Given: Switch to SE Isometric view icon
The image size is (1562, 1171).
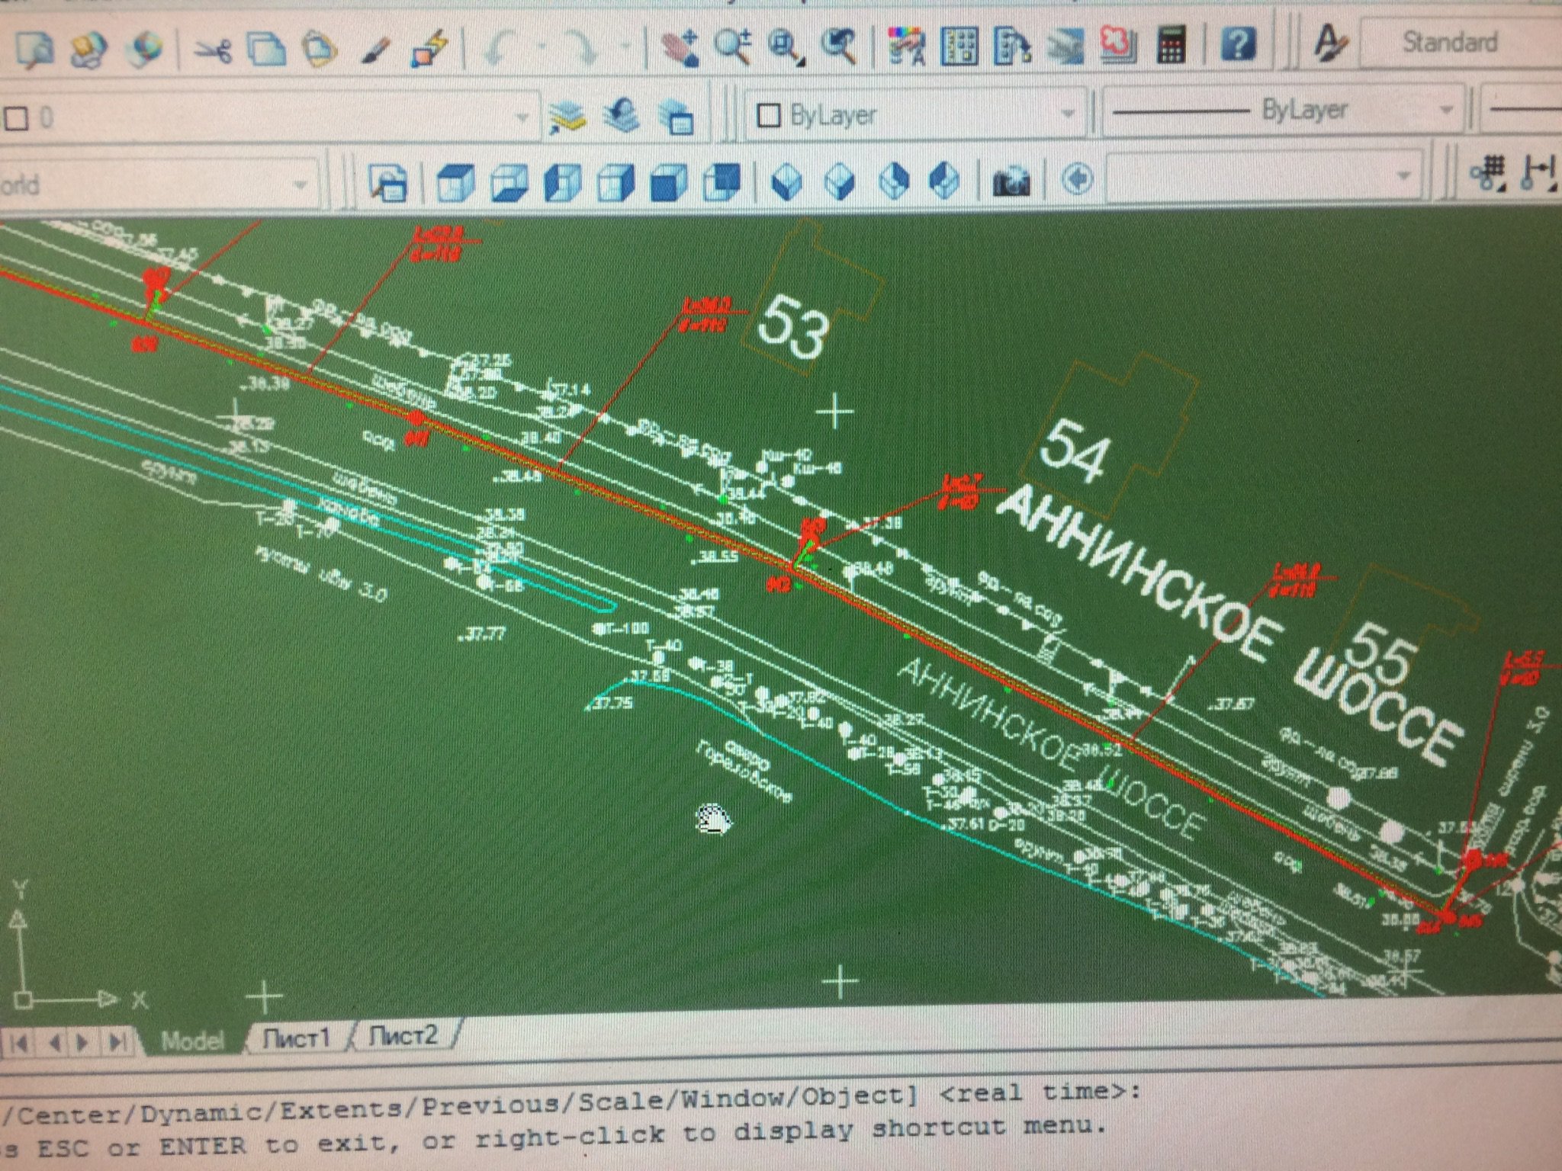Looking at the screenshot, I should (x=840, y=181).
